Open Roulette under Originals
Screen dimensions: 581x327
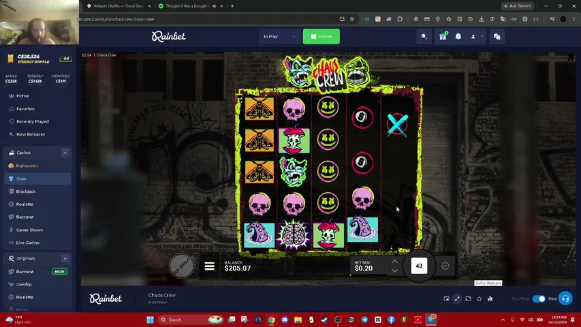[25, 297]
